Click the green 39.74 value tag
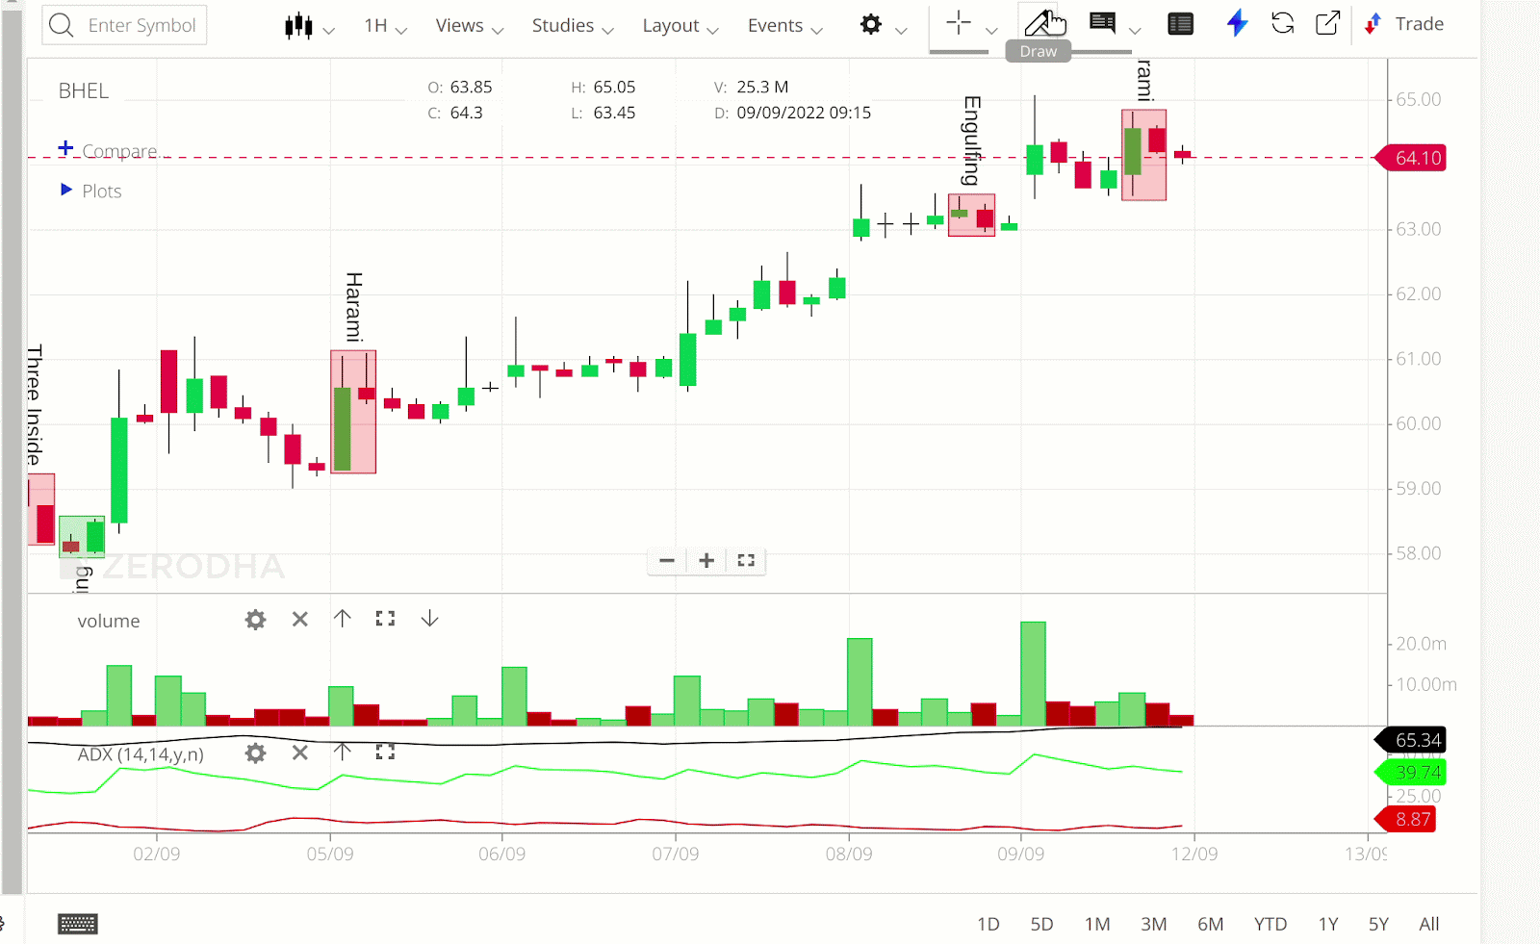 tap(1411, 772)
